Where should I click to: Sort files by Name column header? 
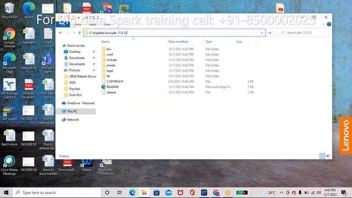point(105,42)
